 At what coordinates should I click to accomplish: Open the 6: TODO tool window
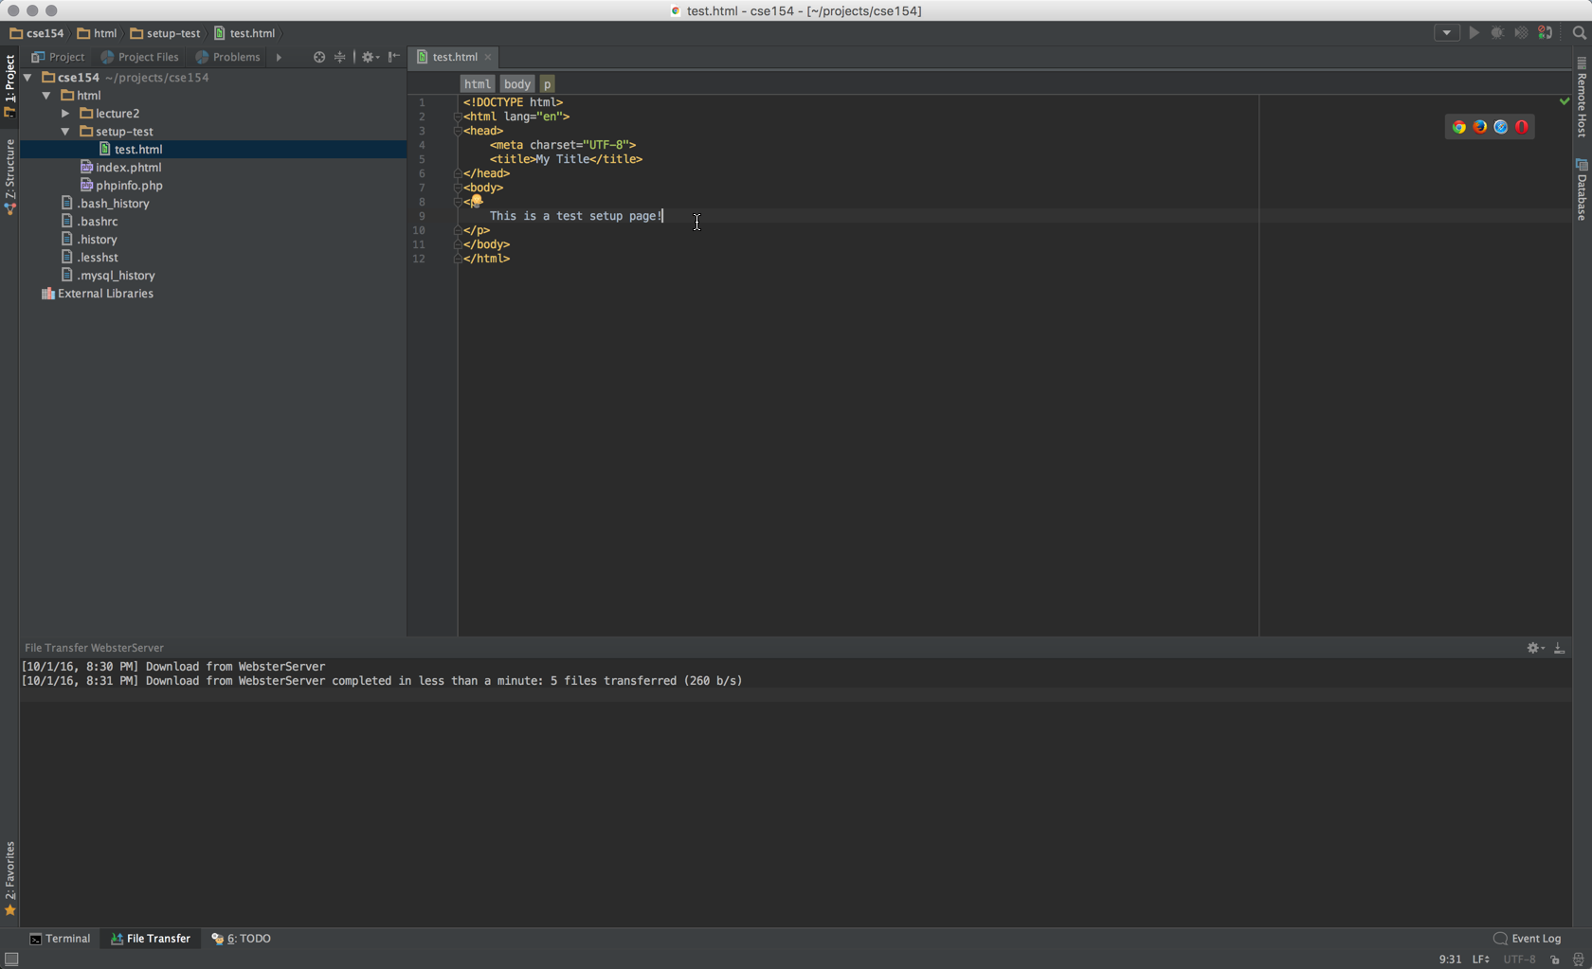[241, 939]
